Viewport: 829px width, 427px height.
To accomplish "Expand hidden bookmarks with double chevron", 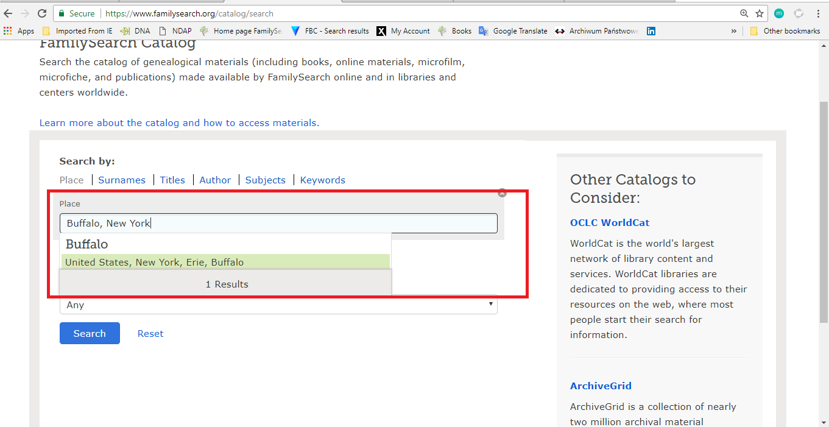I will point(734,31).
